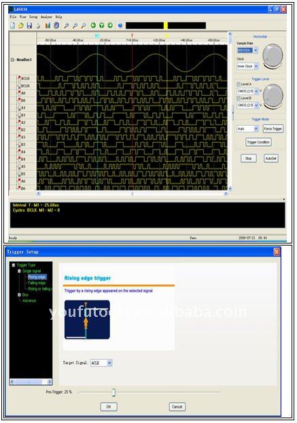
Task: Click the AutoSet button
Action: tap(271, 158)
